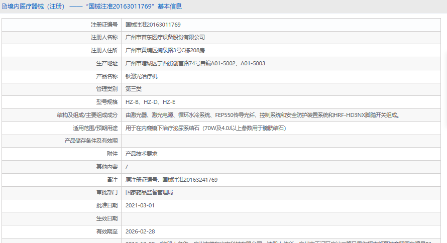447x243 pixels.
Task: Select the slash value in 其他内容 row
Action: [x=127, y=167]
